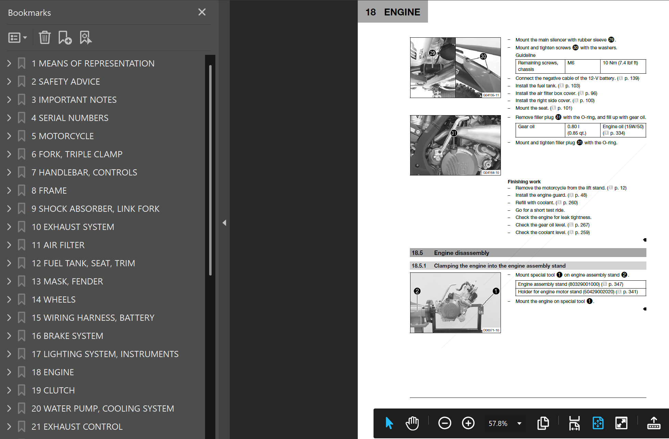Image resolution: width=669 pixels, height=439 pixels.
Task: Open the 21 EXHAUST CONTROL bookmark
Action: pyautogui.click(x=77, y=427)
